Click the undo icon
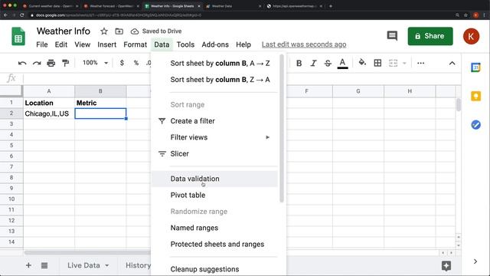 22,63
